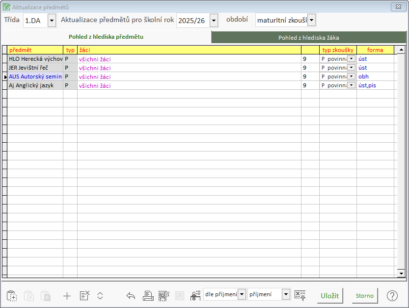Click the table scrollbar down arrow

(401, 273)
